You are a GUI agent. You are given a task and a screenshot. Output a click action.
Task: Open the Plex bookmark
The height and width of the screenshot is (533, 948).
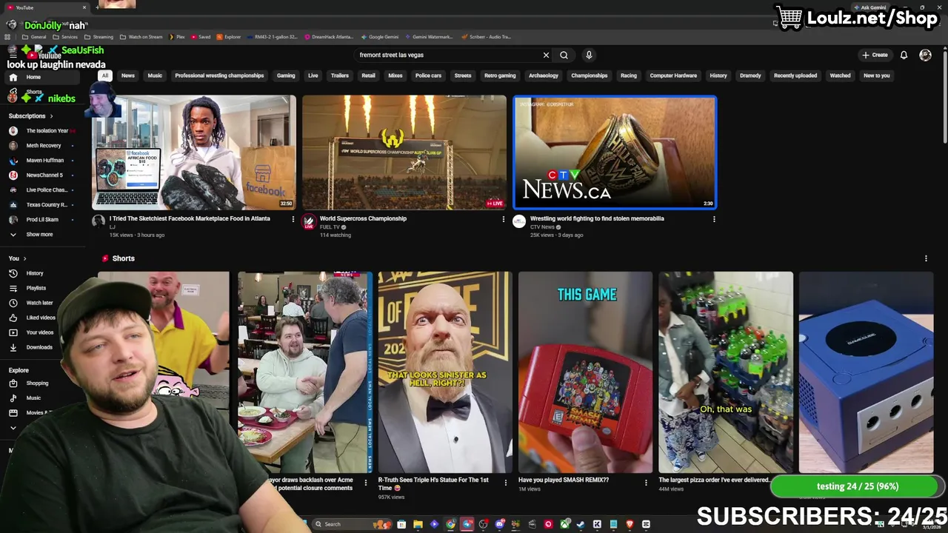[177, 36]
